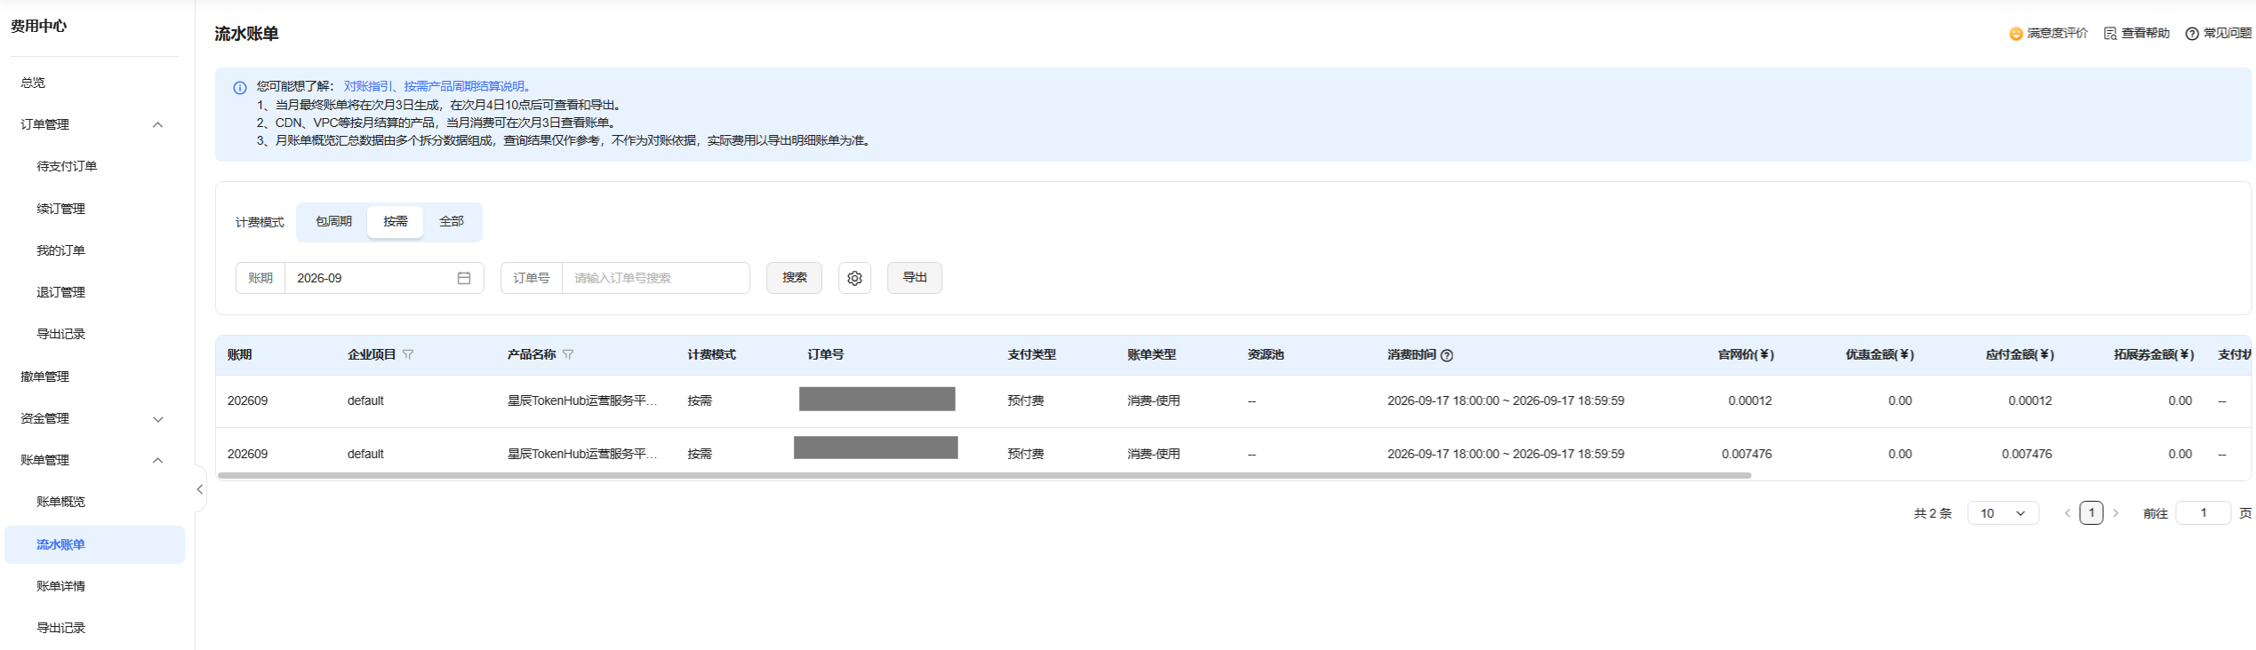Filter by 企业项目 column funnel icon
This screenshot has height=650, width=2256.
click(408, 354)
